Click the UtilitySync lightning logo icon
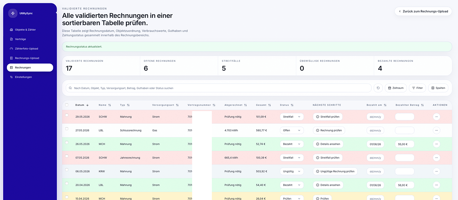This screenshot has width=458, height=200. [x=13, y=13]
